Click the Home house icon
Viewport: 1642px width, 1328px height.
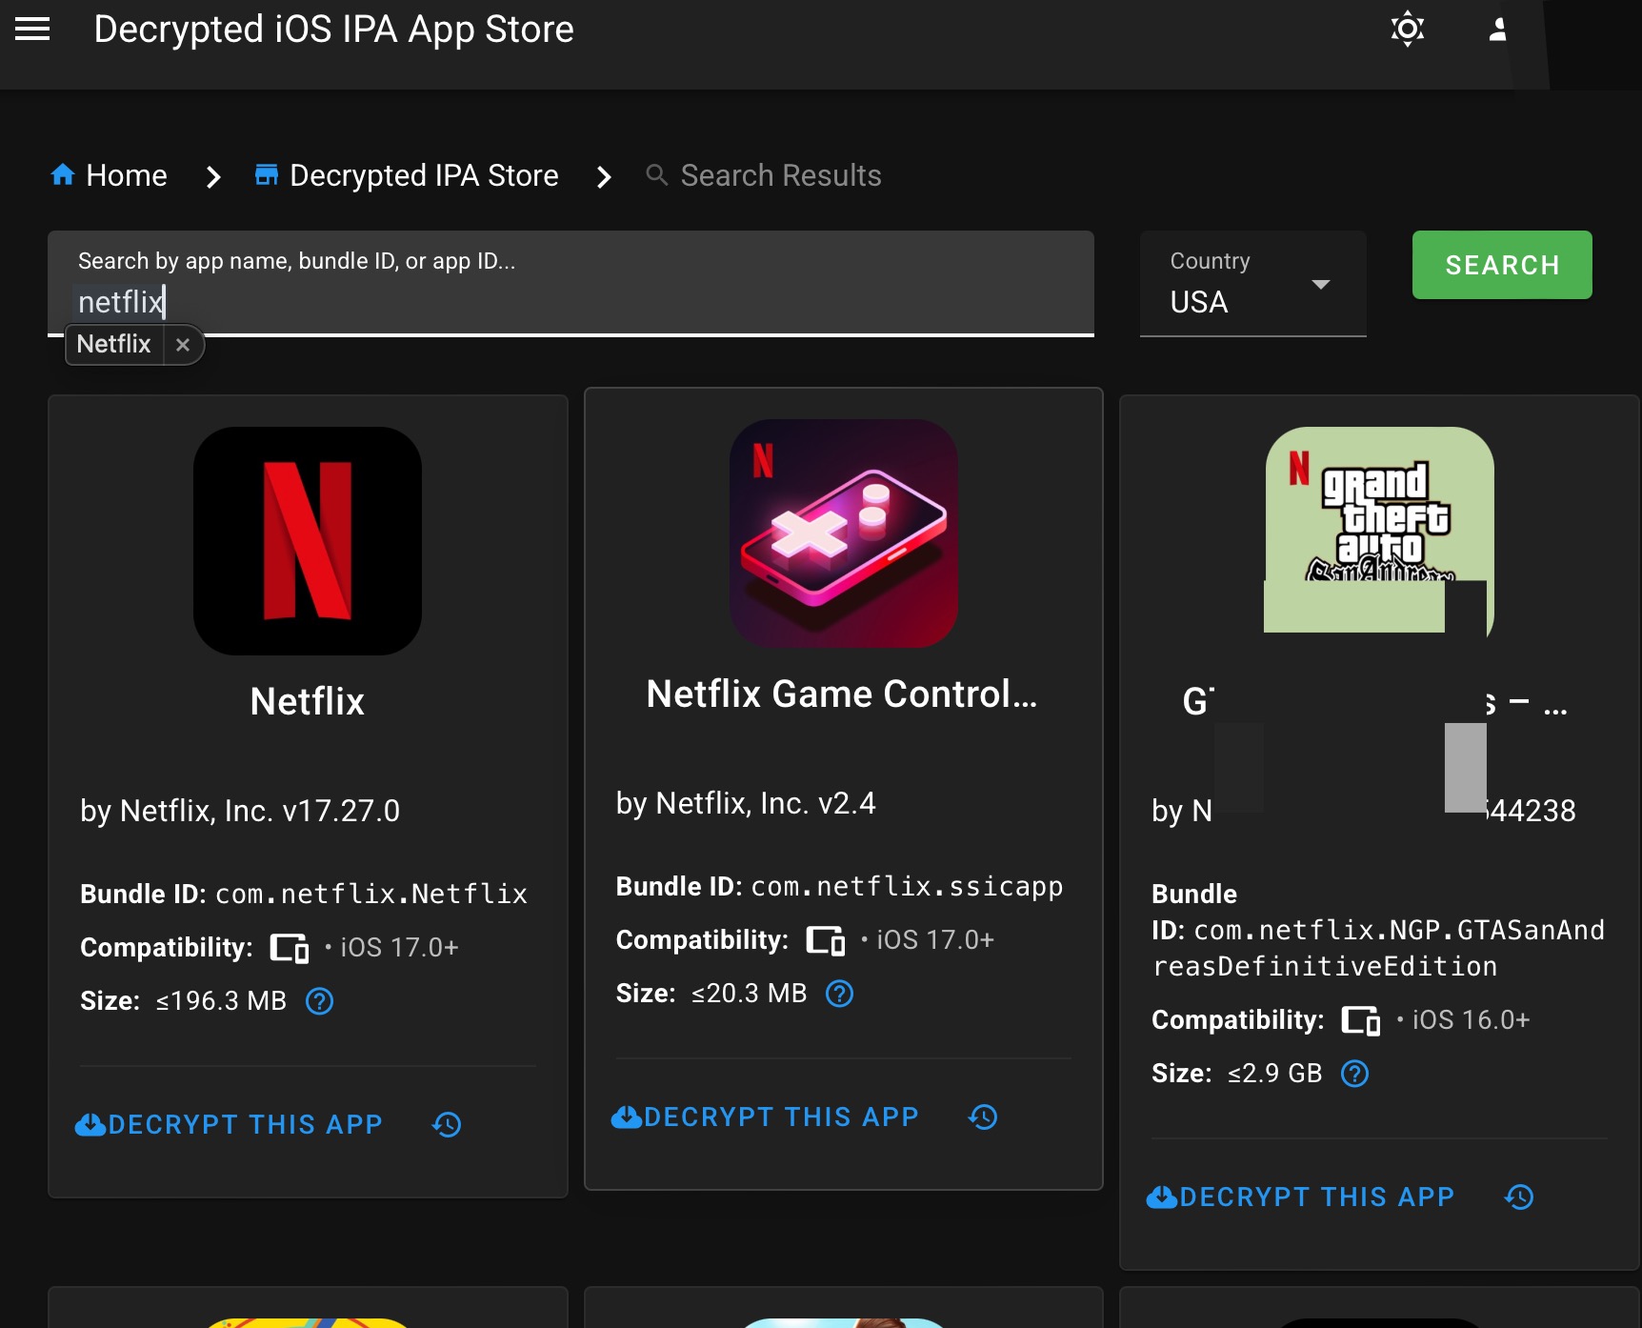tap(63, 175)
